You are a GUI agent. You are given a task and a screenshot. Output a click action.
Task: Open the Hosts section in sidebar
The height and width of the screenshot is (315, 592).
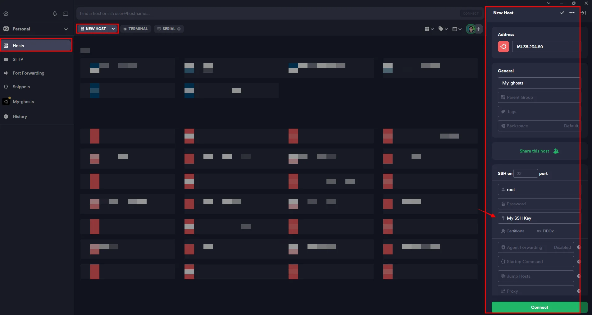coord(19,45)
